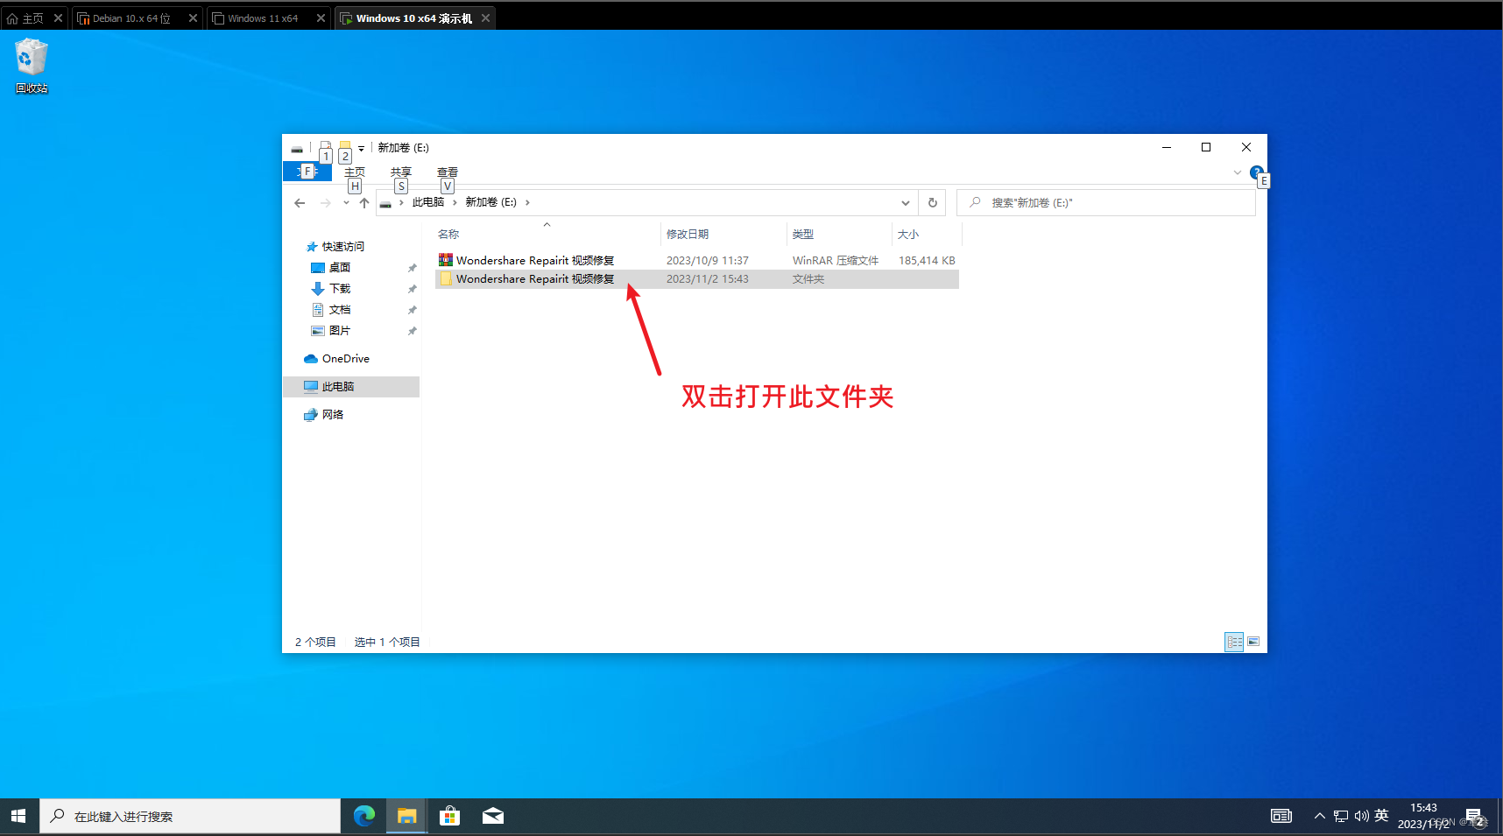Go up one level with the up arrow
This screenshot has width=1503, height=836.
click(364, 203)
